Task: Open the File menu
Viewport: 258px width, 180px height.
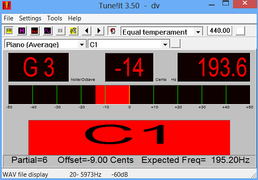Action: tap(8, 19)
